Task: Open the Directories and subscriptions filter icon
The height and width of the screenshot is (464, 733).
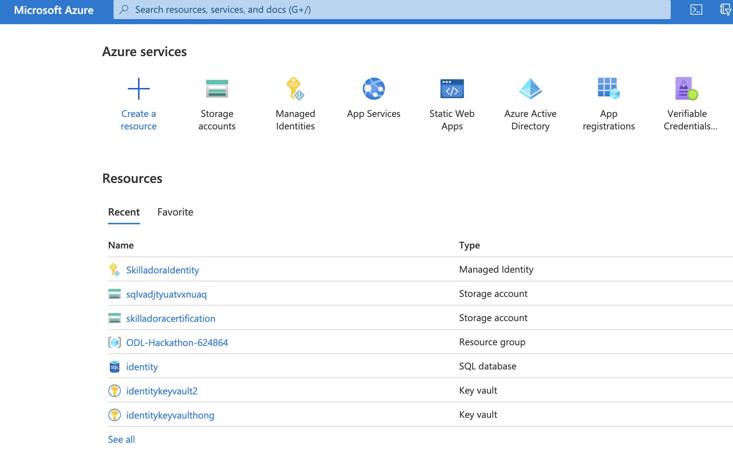Action: (x=725, y=10)
